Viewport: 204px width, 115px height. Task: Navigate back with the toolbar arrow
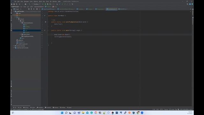(20, 4)
